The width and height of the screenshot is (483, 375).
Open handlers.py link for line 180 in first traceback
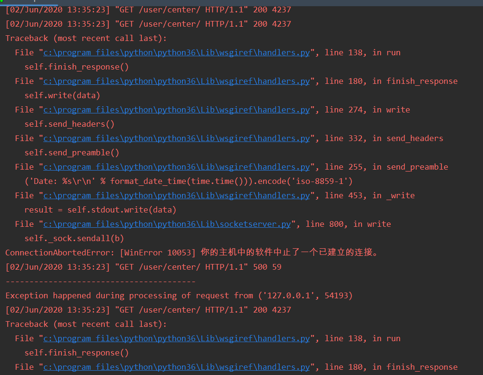coord(176,81)
